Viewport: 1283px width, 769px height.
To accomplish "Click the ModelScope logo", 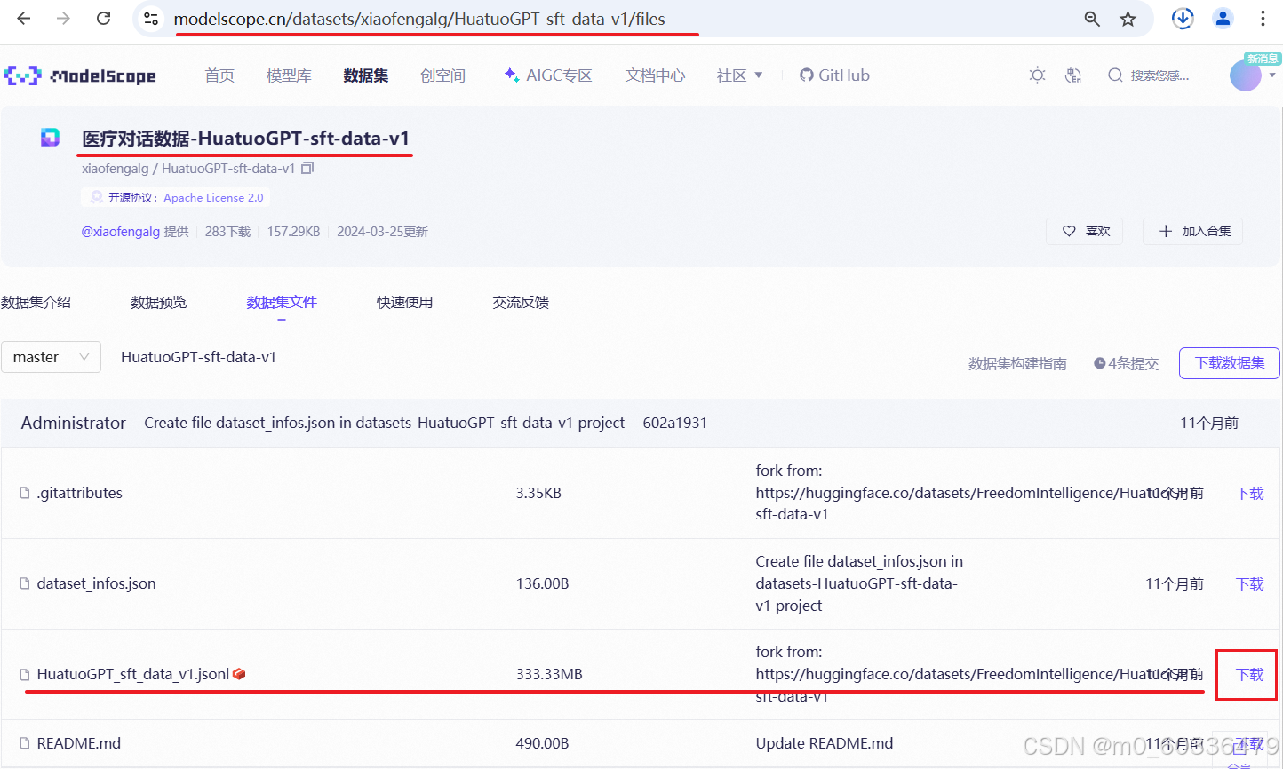I will [80, 75].
